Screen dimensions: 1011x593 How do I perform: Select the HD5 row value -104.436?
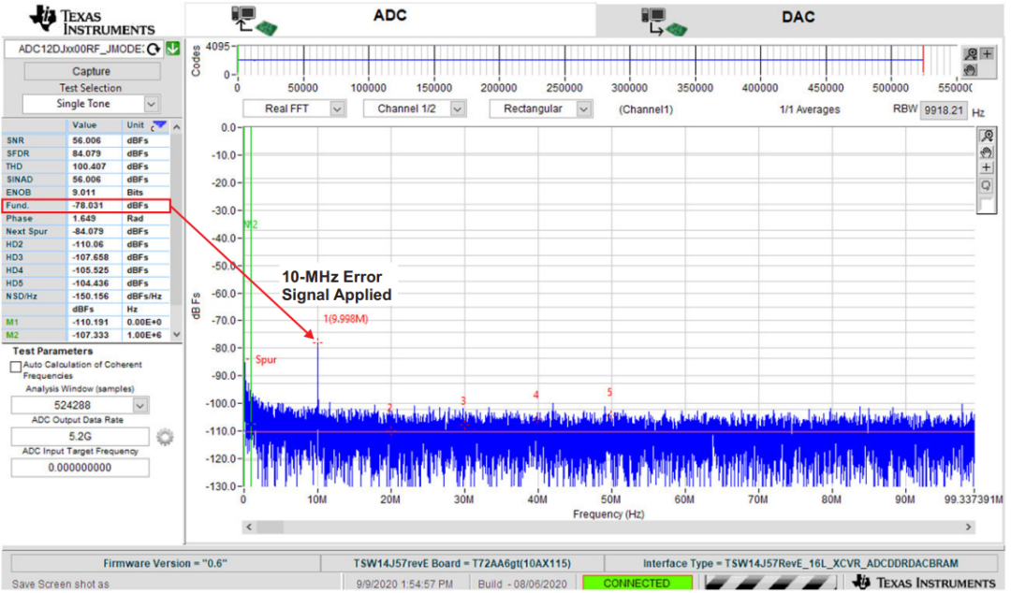tap(95, 283)
